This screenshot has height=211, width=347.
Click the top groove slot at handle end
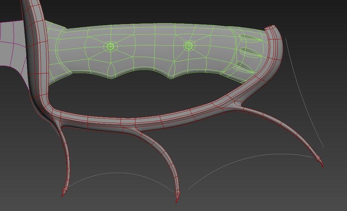(x=250, y=38)
